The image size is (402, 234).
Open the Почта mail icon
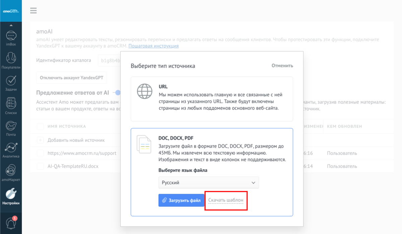[x=11, y=127]
